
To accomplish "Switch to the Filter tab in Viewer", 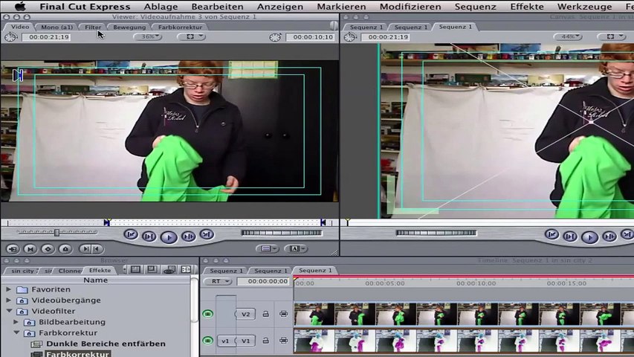I will click(x=92, y=27).
